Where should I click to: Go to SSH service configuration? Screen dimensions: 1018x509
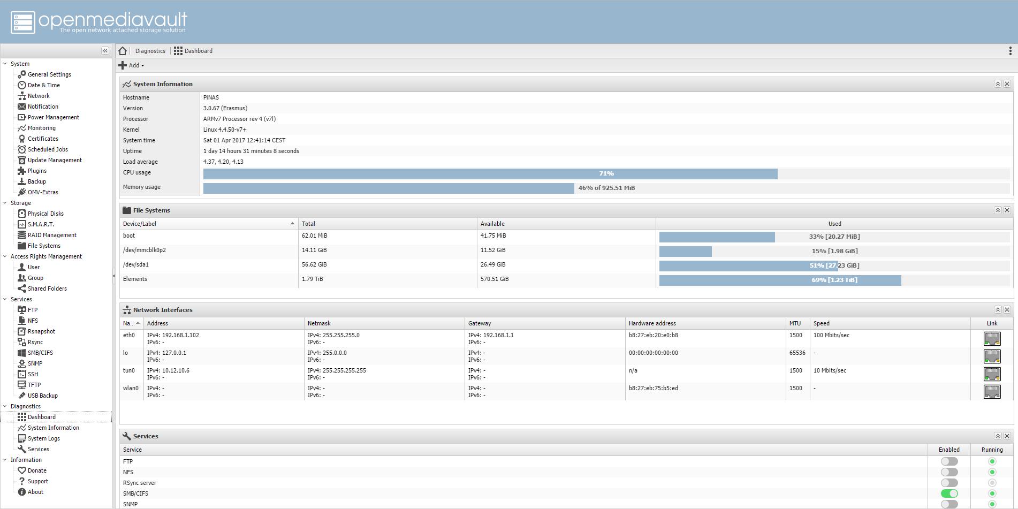33,374
